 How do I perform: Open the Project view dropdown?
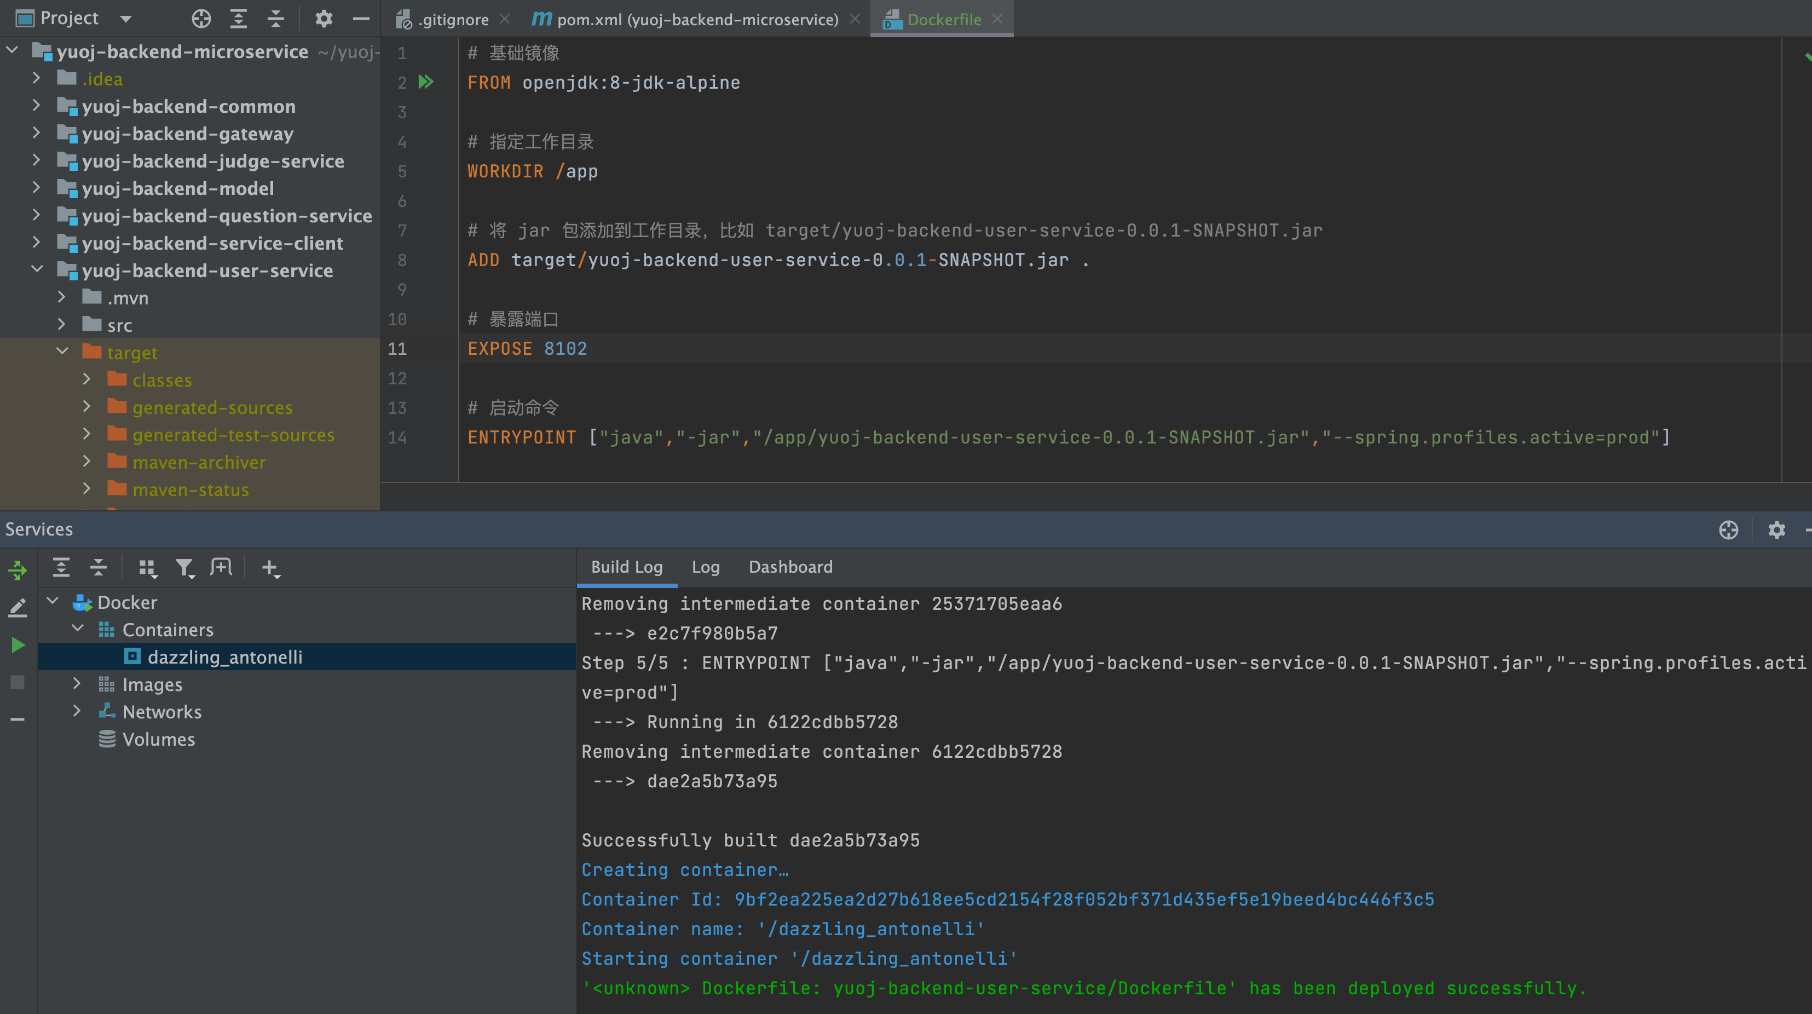click(x=125, y=19)
